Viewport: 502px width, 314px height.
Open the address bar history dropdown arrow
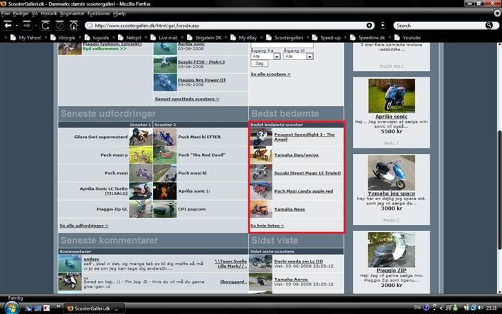pyautogui.click(x=370, y=26)
